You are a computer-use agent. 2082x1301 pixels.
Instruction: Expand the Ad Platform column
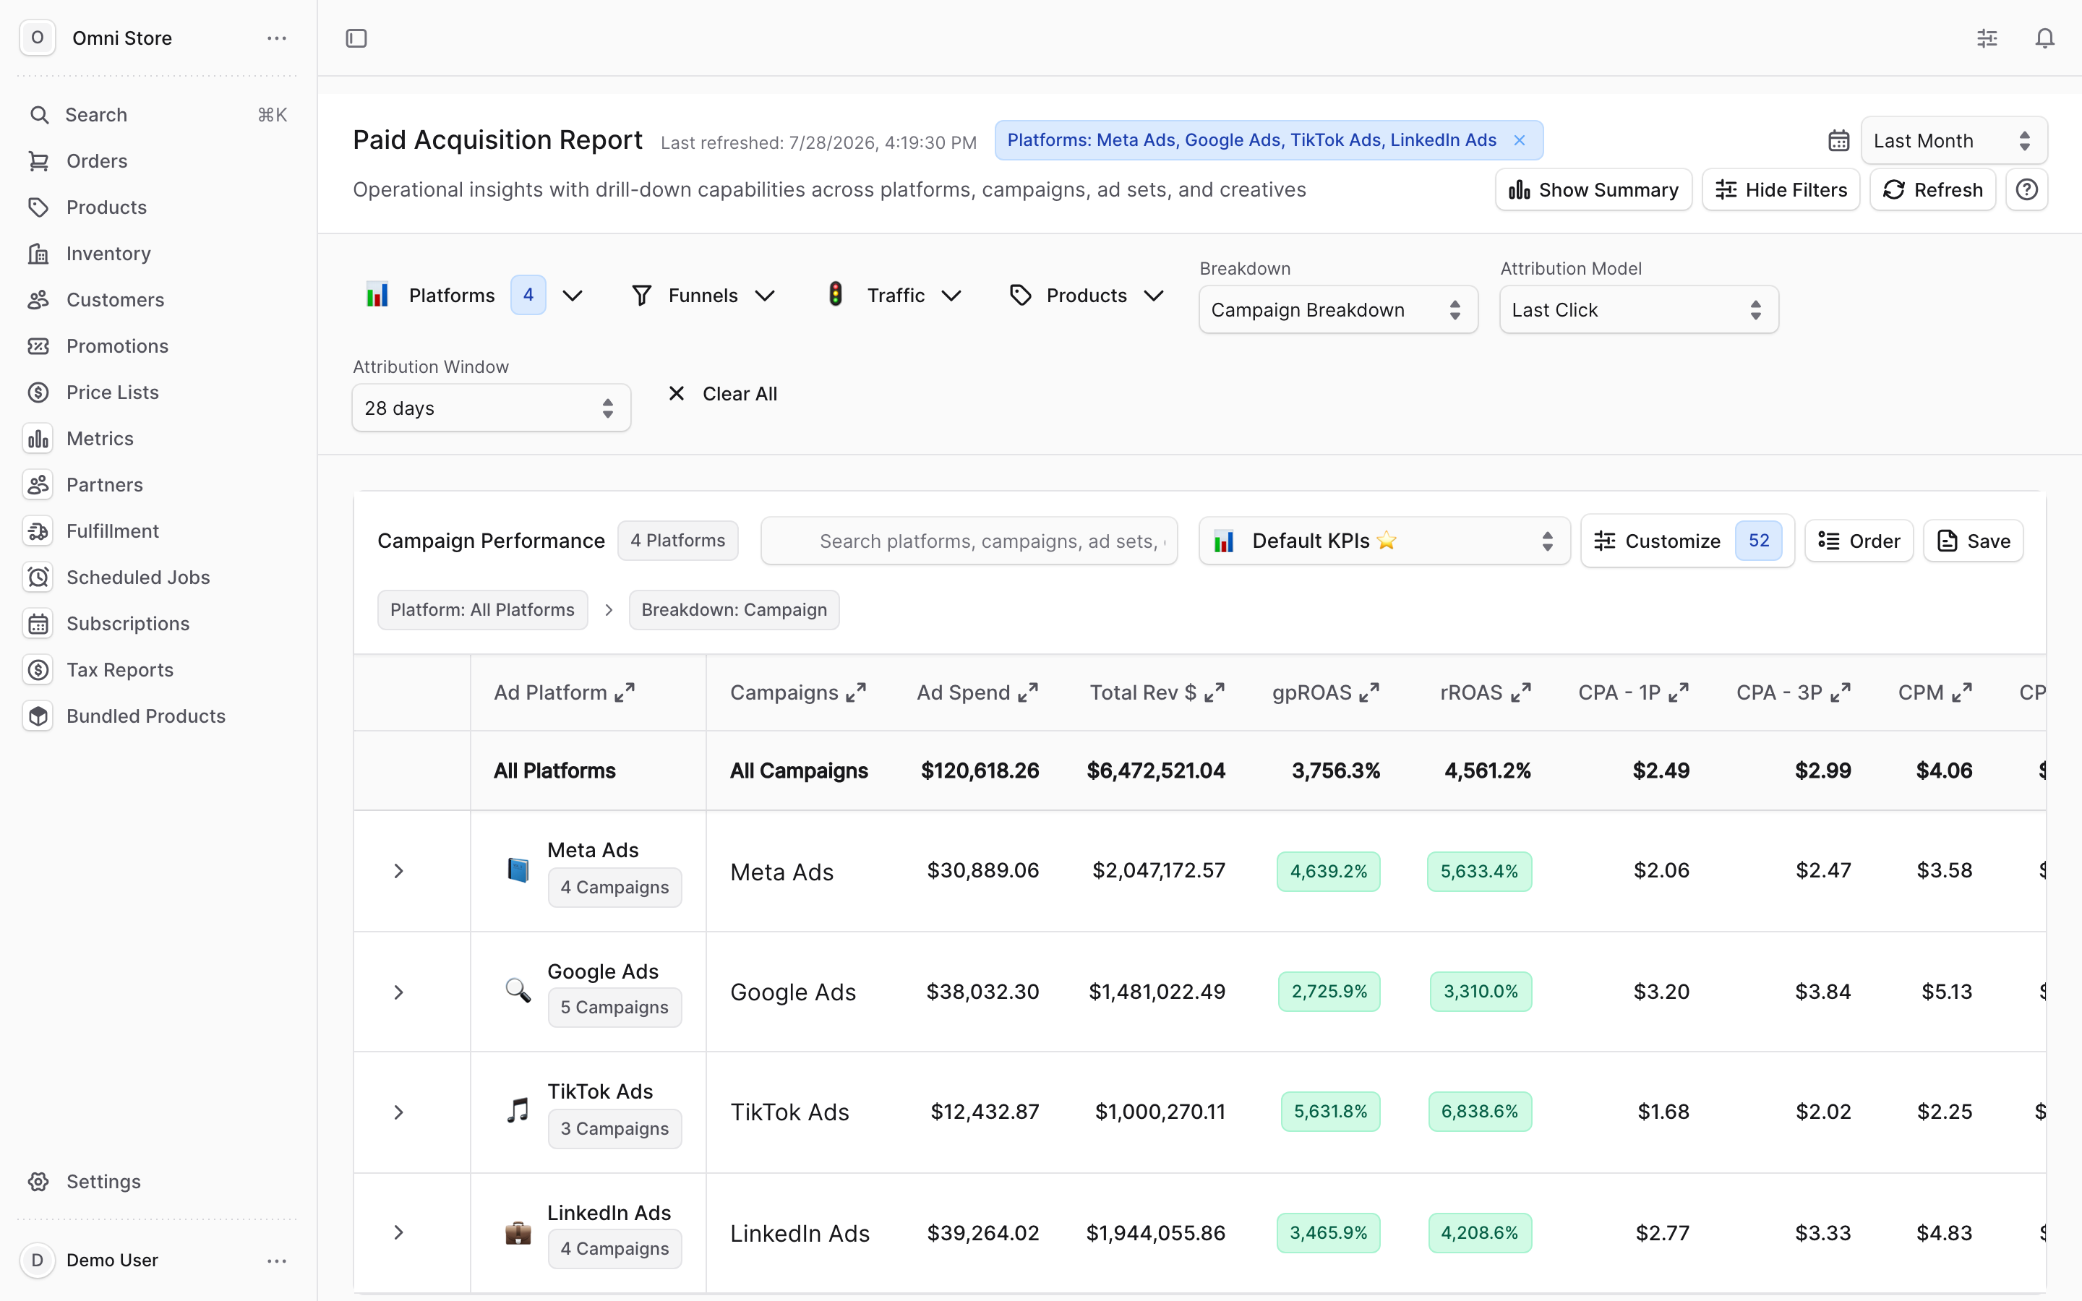tap(625, 692)
